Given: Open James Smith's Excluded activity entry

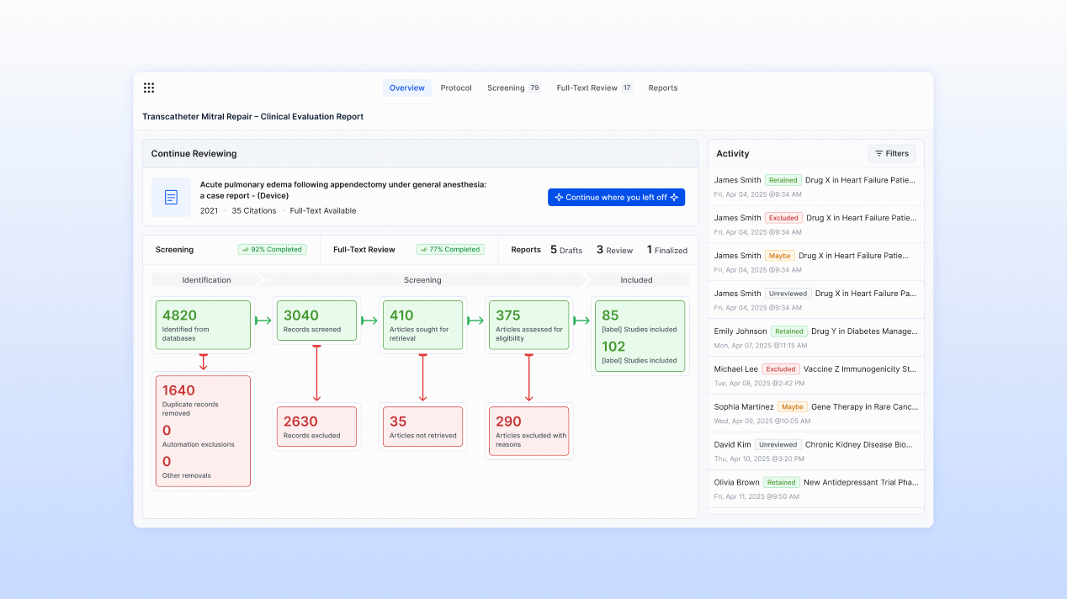Looking at the screenshot, I should (x=815, y=225).
